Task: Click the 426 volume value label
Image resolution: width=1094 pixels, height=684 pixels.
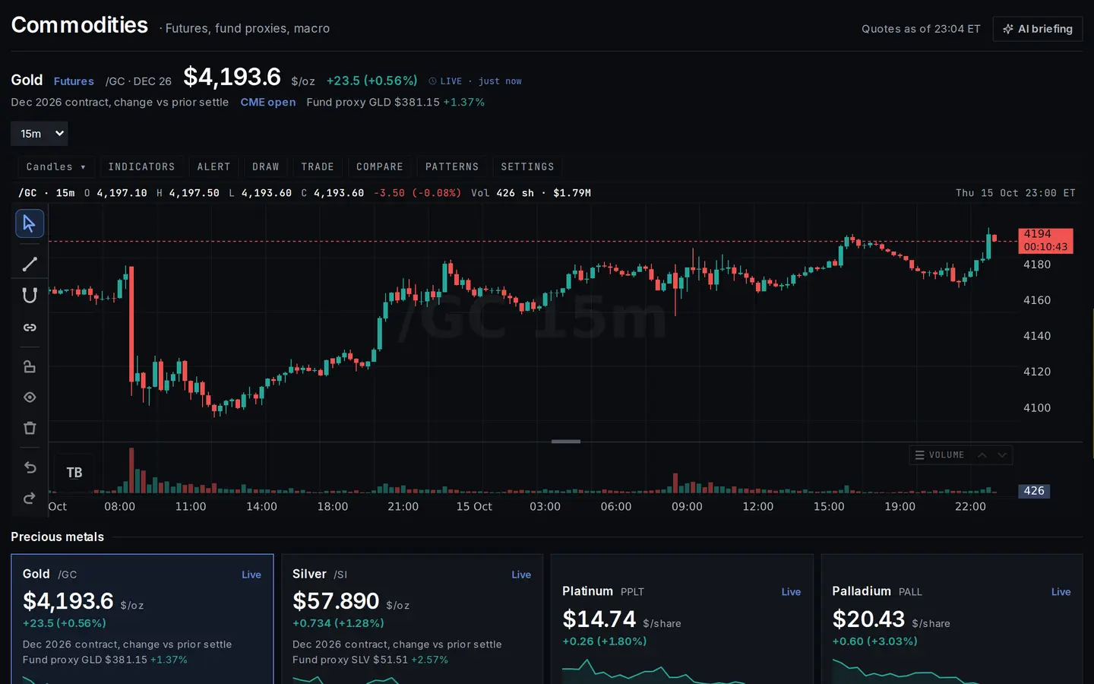Action: pyautogui.click(x=1034, y=491)
